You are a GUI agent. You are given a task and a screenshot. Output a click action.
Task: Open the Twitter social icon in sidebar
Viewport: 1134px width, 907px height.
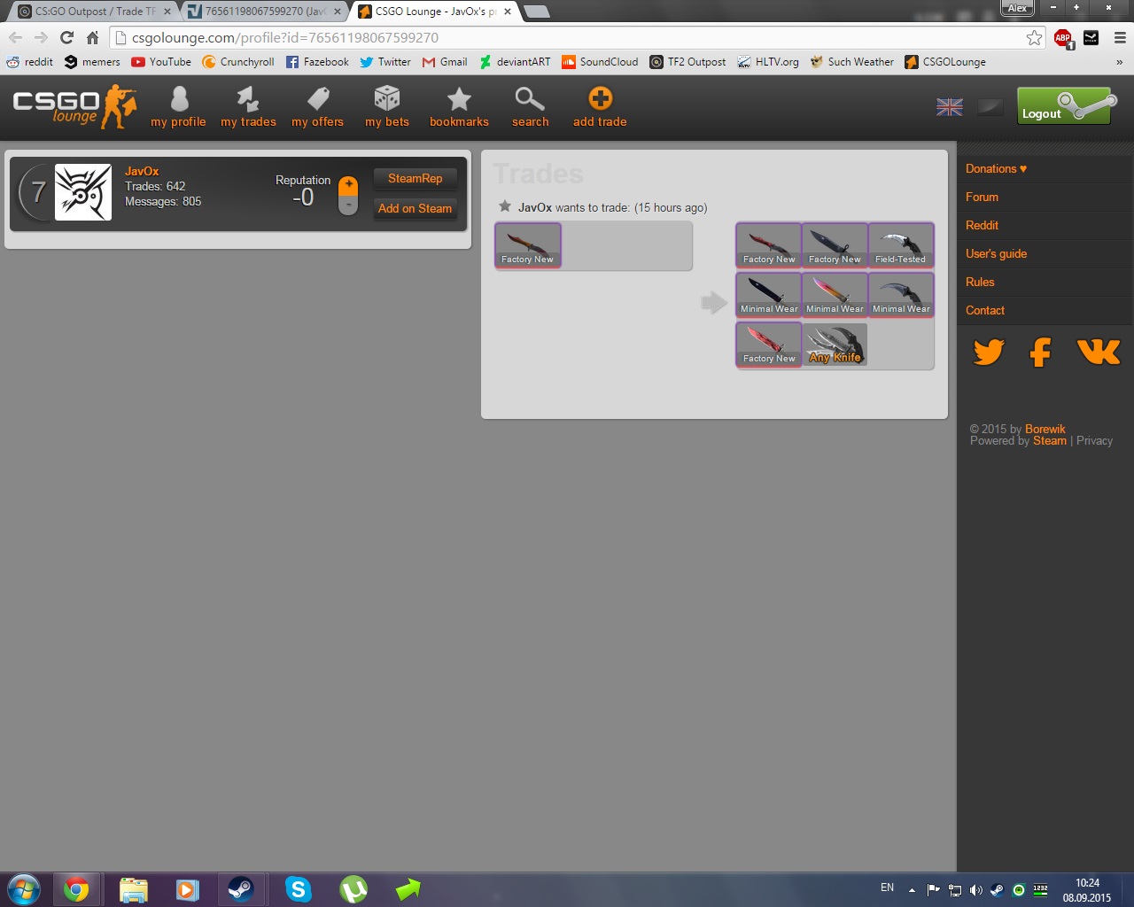pos(988,353)
